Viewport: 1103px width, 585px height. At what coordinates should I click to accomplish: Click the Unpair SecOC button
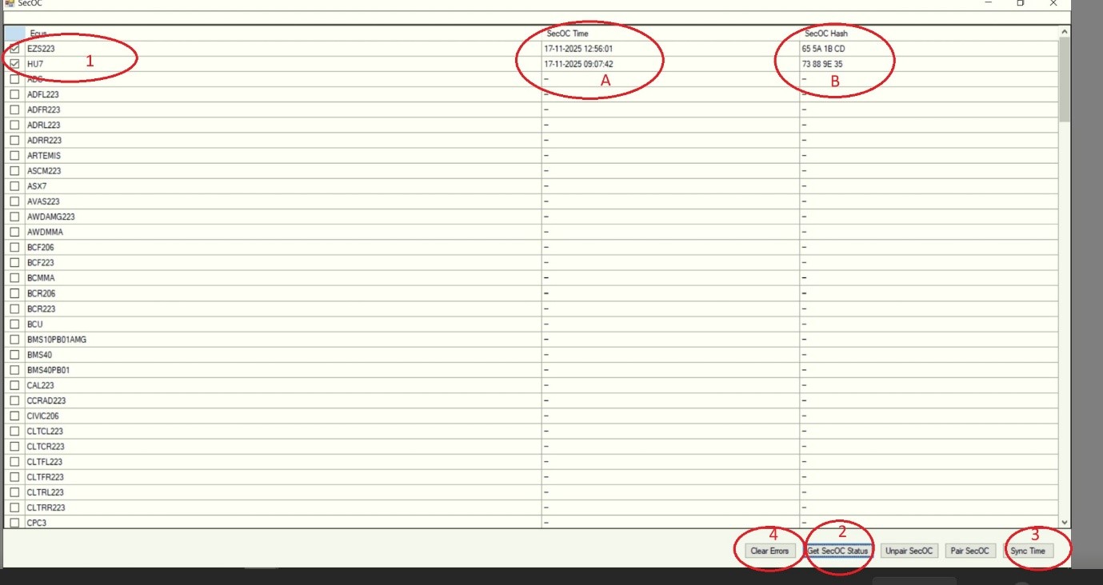click(x=909, y=551)
